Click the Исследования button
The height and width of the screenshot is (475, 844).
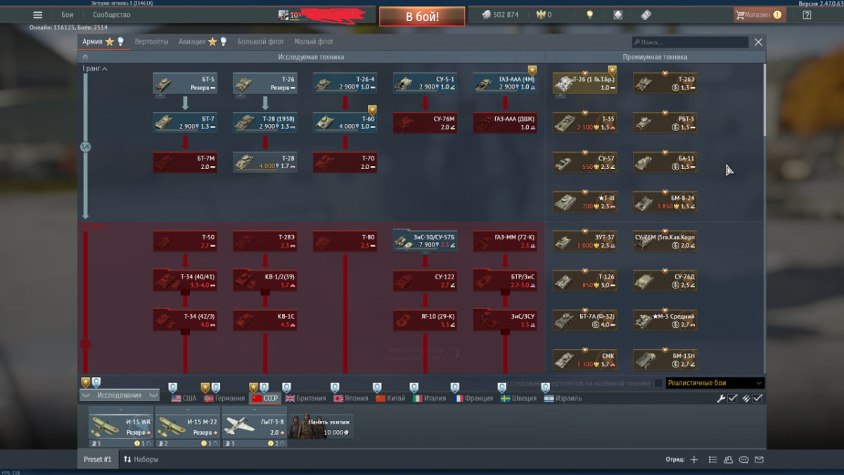119,395
